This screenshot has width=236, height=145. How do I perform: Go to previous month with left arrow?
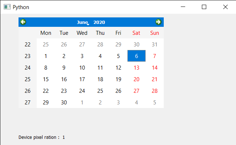(23, 22)
